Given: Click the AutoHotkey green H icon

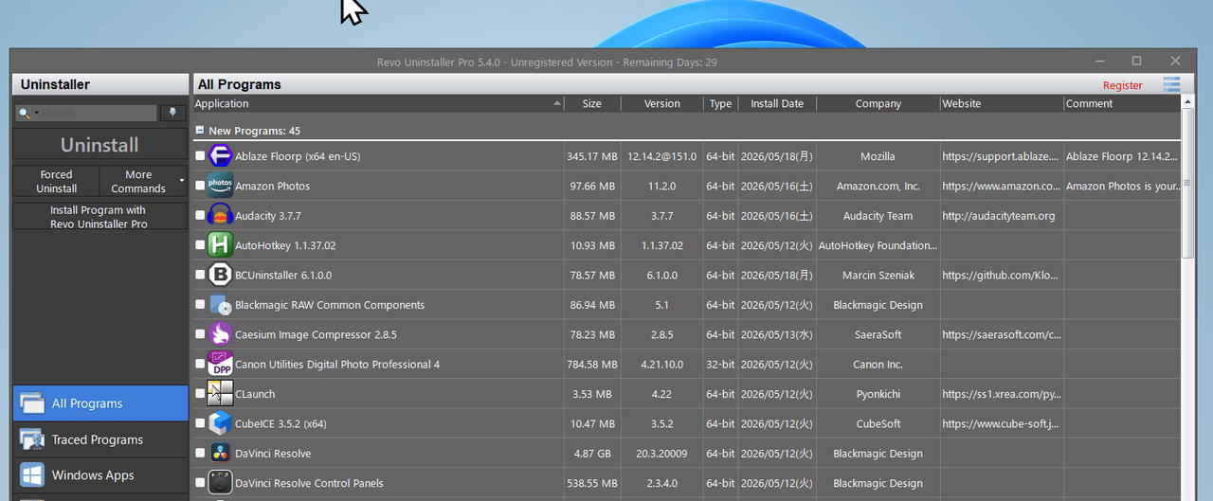Looking at the screenshot, I should pyautogui.click(x=220, y=245).
